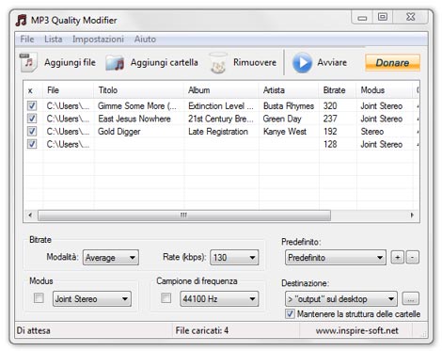The height and width of the screenshot is (351, 442).
Task: Open the Lista menu
Action: click(54, 40)
